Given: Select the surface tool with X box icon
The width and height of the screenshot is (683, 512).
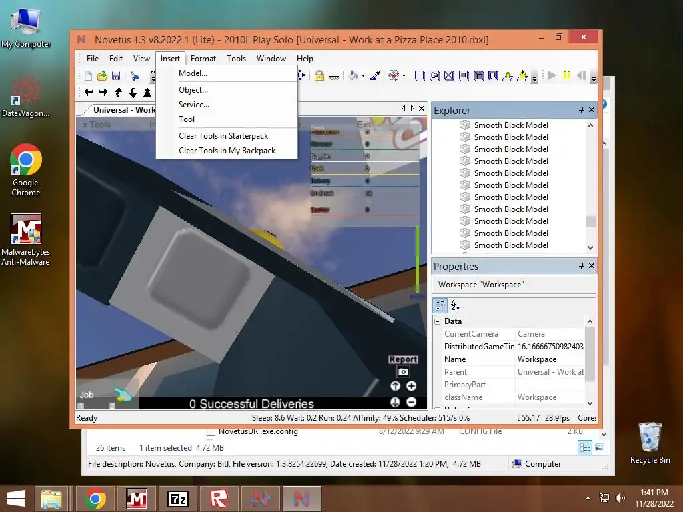Looking at the screenshot, I should (x=449, y=76).
